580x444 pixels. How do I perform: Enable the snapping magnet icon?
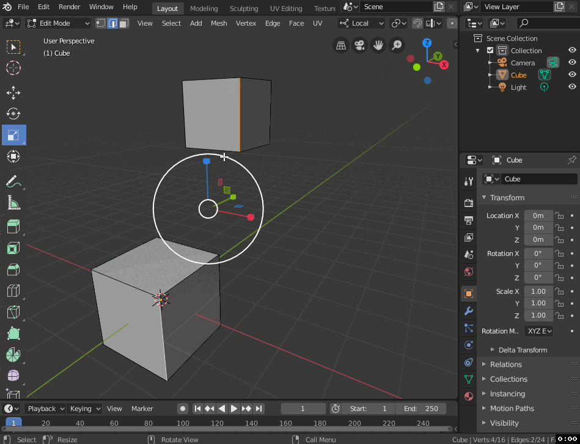coord(416,23)
